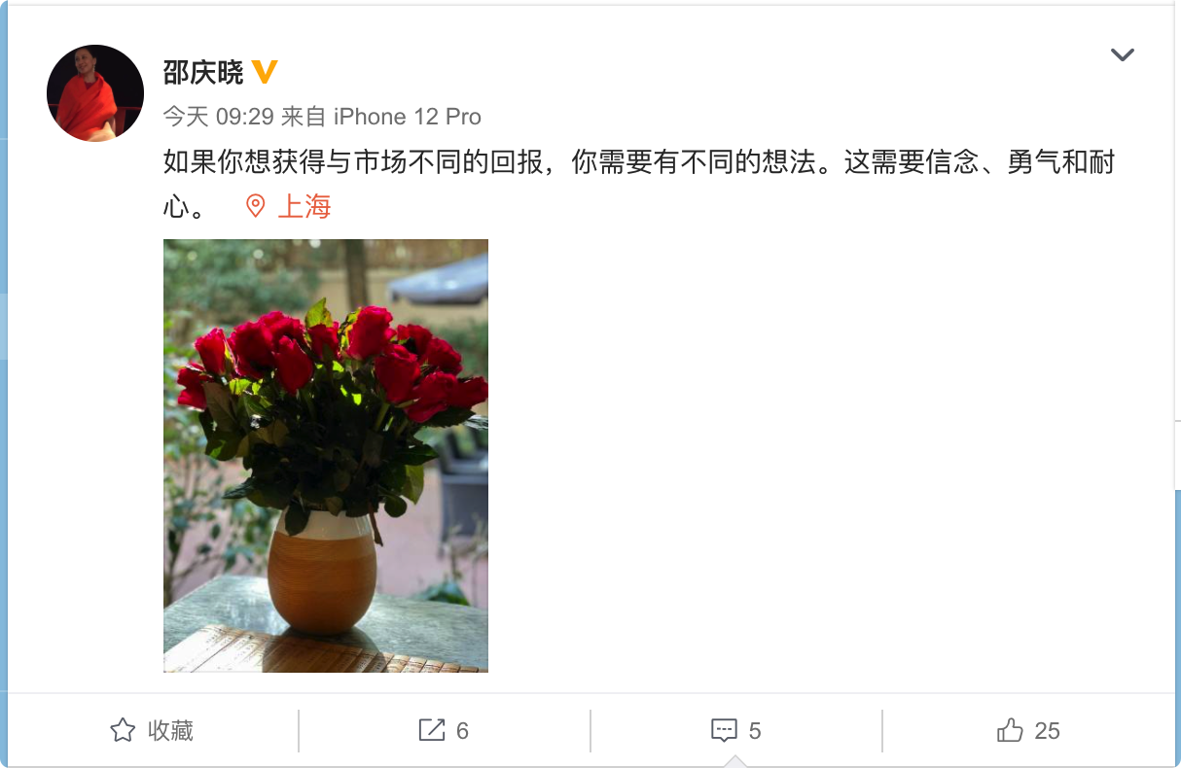Click the repost share icon
1181x768 pixels.
click(431, 730)
